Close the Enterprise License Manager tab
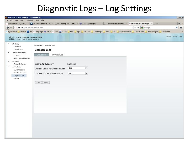Screen dimensions: 189x142 pos(151,24)
